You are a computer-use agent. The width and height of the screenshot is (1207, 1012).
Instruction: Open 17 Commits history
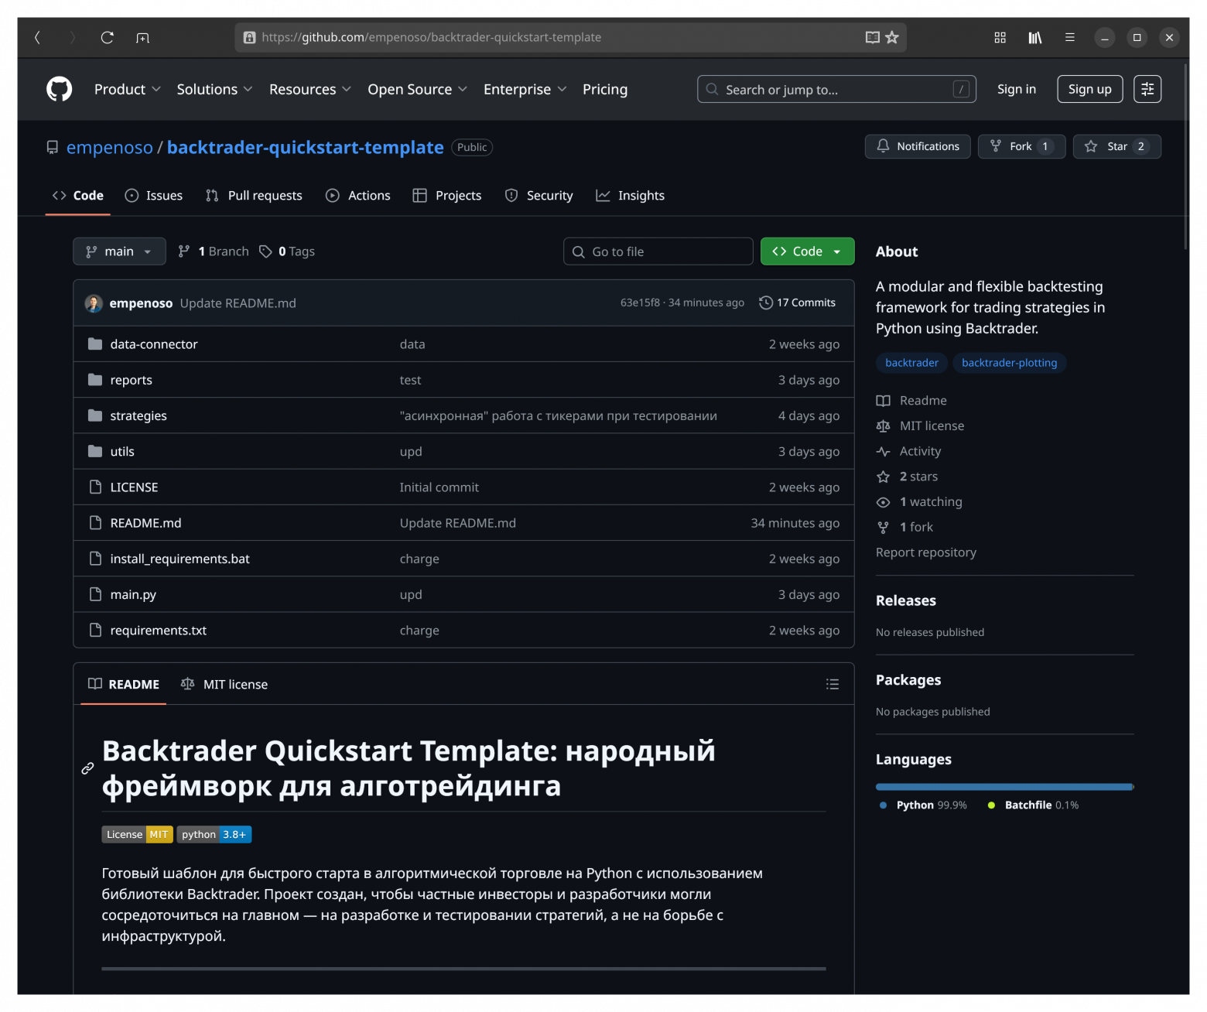point(798,303)
